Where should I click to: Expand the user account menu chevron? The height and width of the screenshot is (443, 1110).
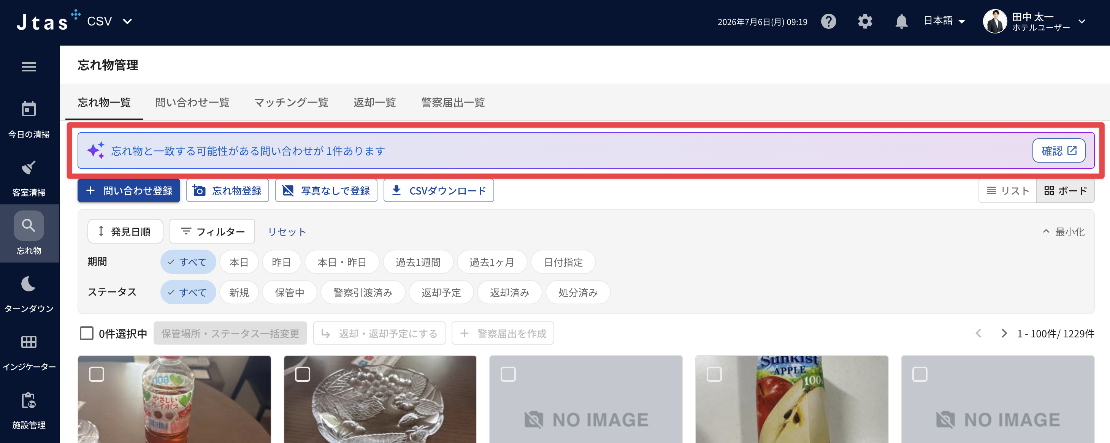(1081, 21)
